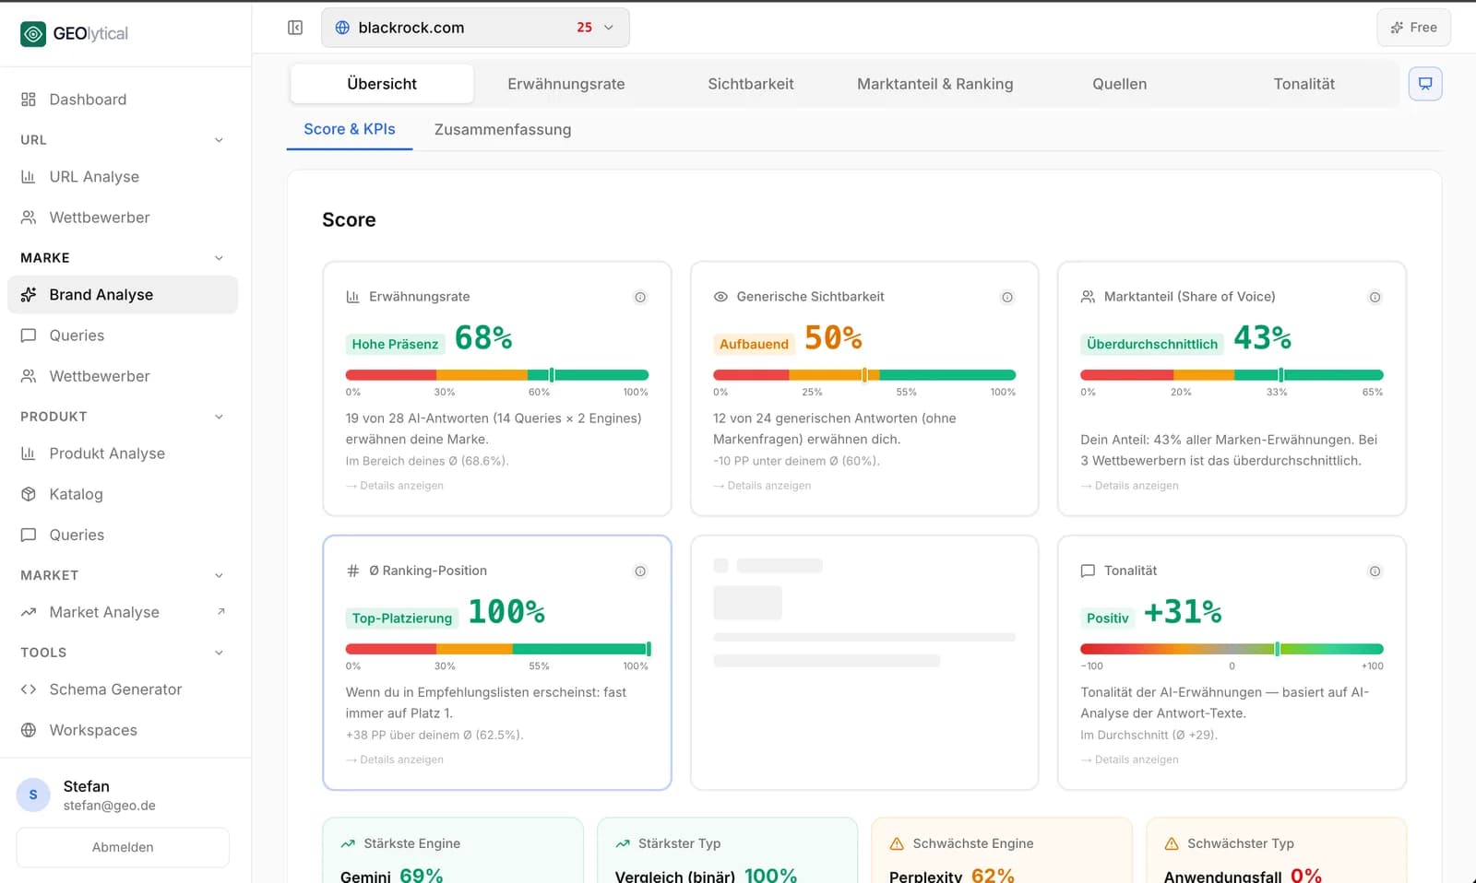Click the Tonalität gradient scale bar
This screenshot has width=1476, height=883.
tap(1232, 649)
